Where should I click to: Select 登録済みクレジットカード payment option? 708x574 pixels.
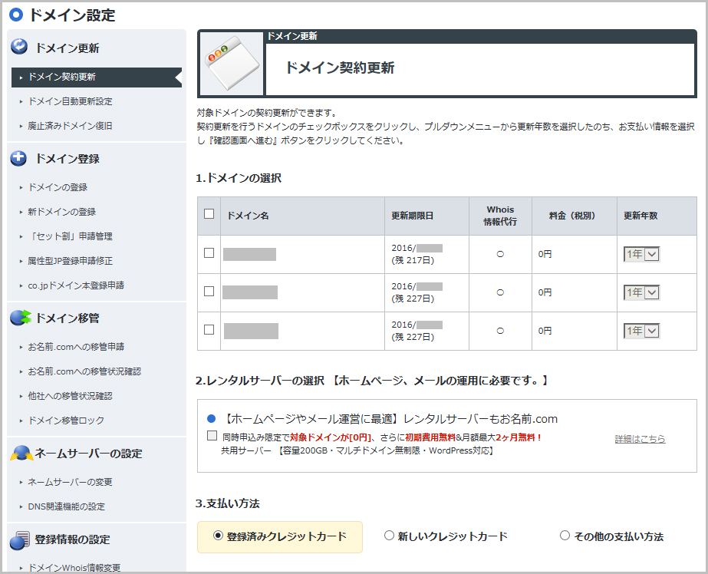(219, 536)
